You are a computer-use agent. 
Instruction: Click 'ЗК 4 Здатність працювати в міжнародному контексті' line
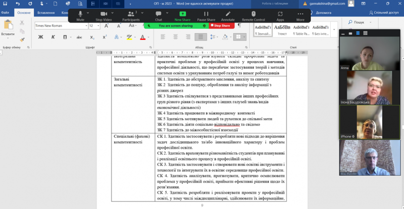pos(206,113)
